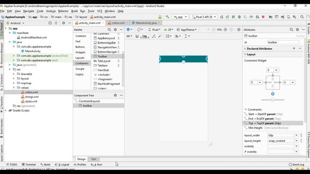
Task: Toggle autoconnect magnet icon
Action: [137, 36]
